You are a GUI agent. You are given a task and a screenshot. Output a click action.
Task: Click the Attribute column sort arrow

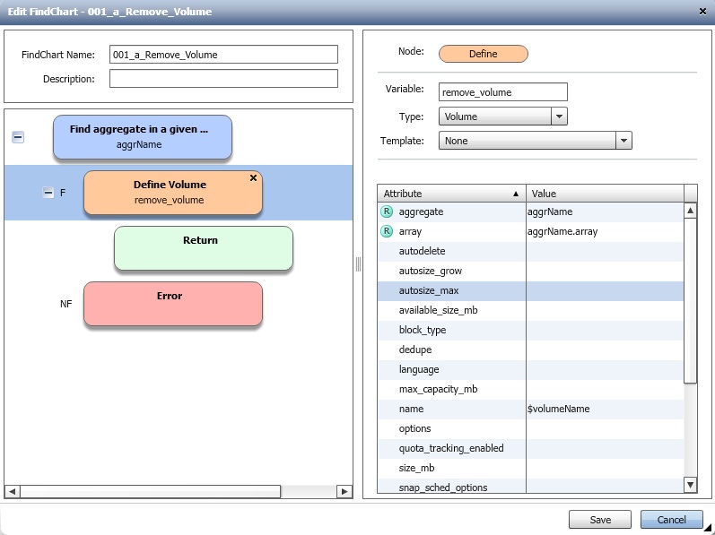[516, 194]
